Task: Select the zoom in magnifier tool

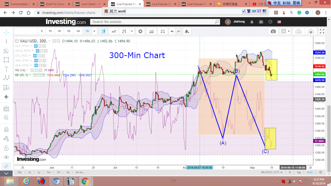Action: point(6,118)
